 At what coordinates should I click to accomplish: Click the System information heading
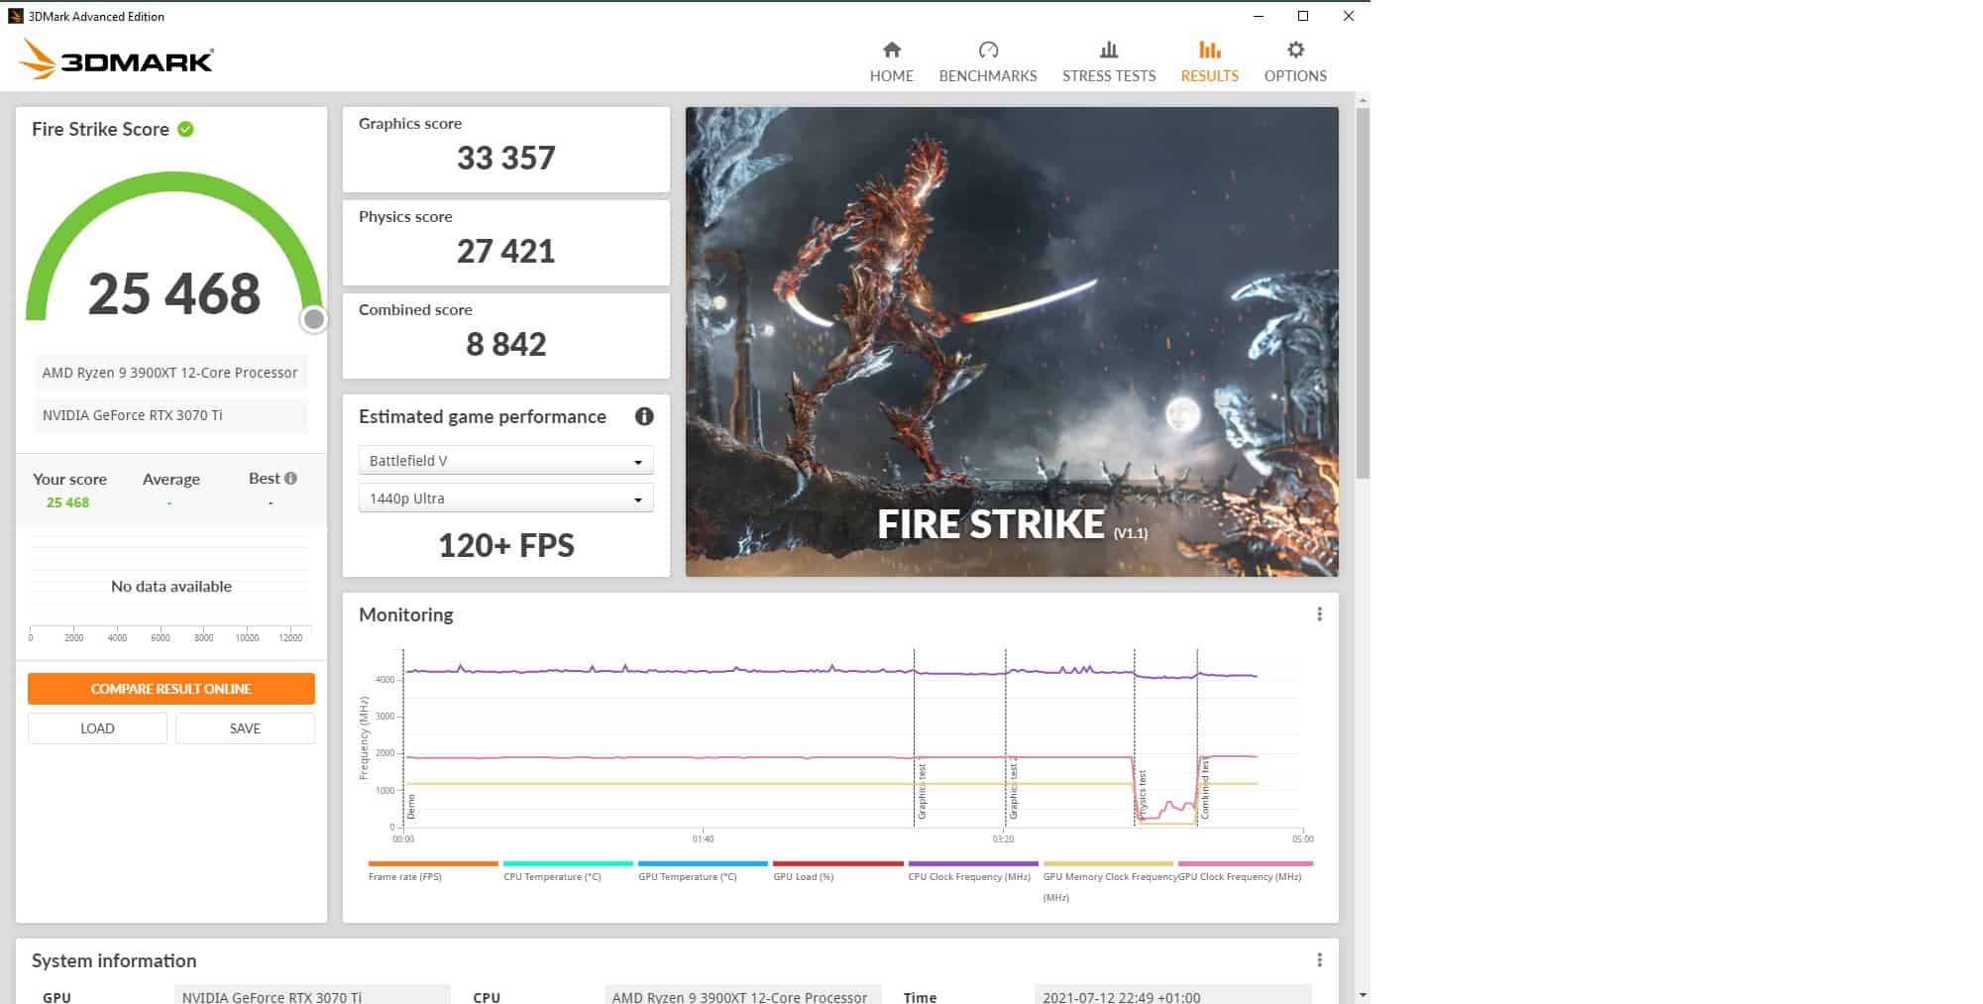[114, 960]
